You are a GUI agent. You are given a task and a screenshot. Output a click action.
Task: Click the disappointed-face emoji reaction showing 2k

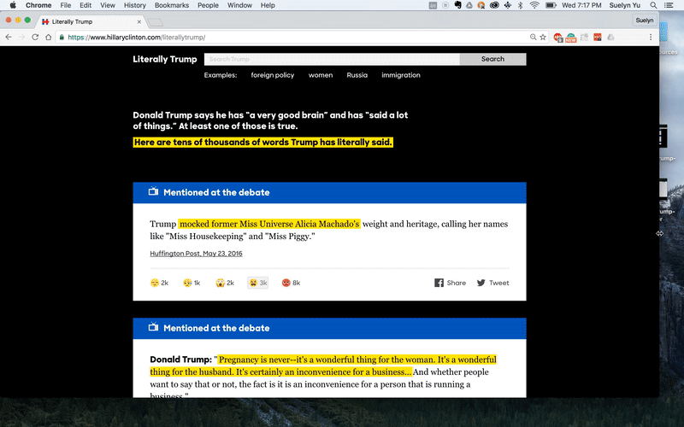(159, 283)
